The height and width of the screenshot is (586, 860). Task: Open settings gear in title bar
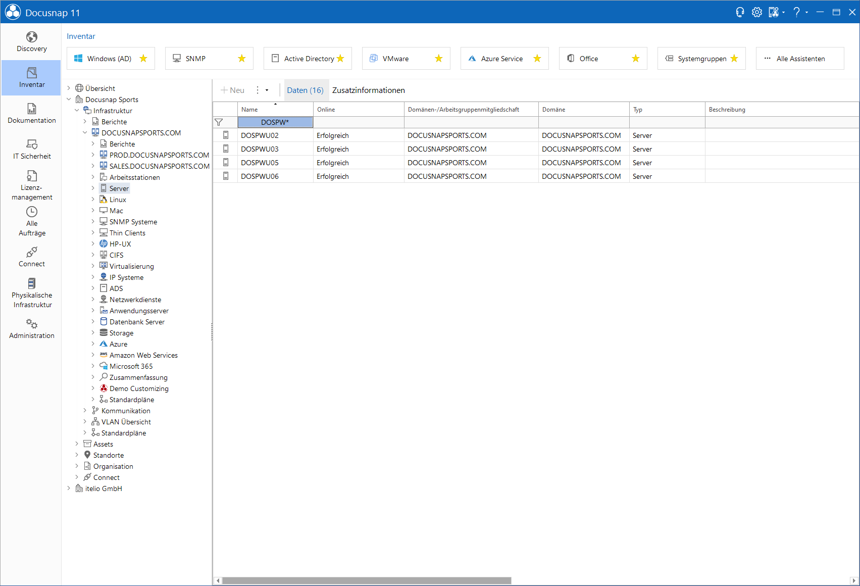(x=756, y=12)
